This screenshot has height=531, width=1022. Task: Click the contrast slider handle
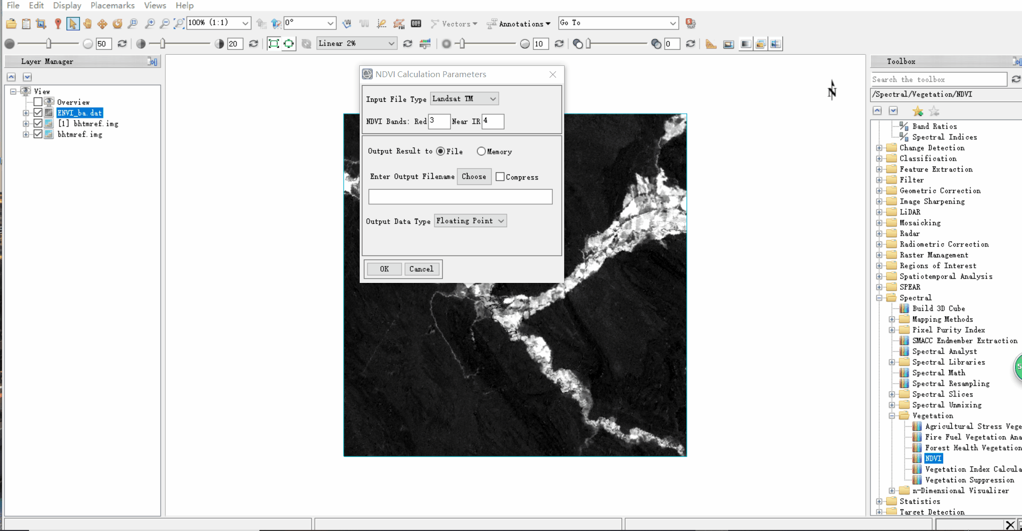pyautogui.click(x=162, y=43)
